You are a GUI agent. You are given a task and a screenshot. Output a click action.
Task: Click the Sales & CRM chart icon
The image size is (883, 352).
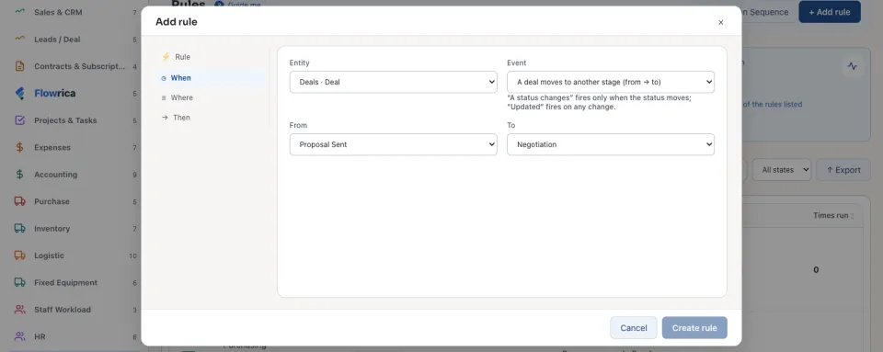point(19,12)
